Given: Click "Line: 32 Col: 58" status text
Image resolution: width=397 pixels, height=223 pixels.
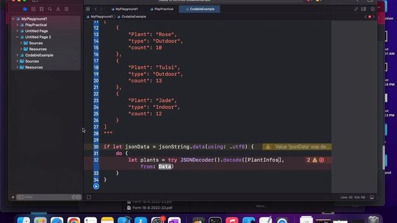Looking at the screenshot, I should (x=353, y=197).
